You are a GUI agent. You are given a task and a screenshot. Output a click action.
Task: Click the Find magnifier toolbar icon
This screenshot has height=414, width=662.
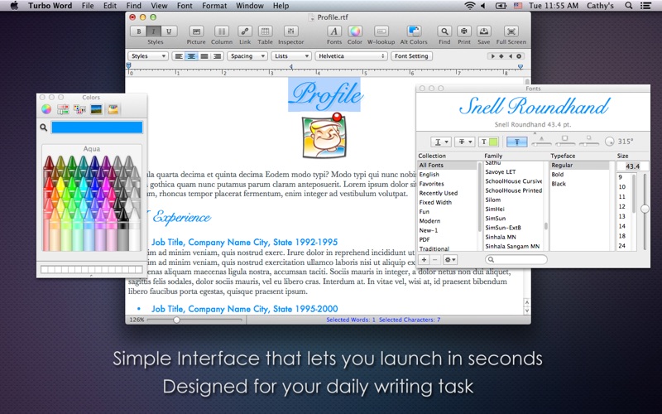click(444, 31)
